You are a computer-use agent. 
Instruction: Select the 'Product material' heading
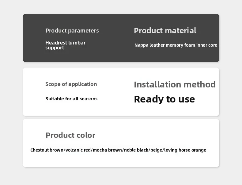click(x=165, y=31)
